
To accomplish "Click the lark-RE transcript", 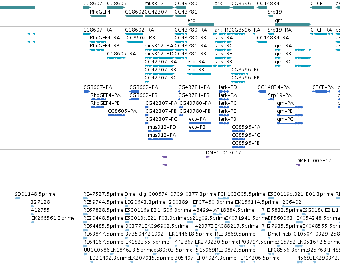I will (223, 58).
